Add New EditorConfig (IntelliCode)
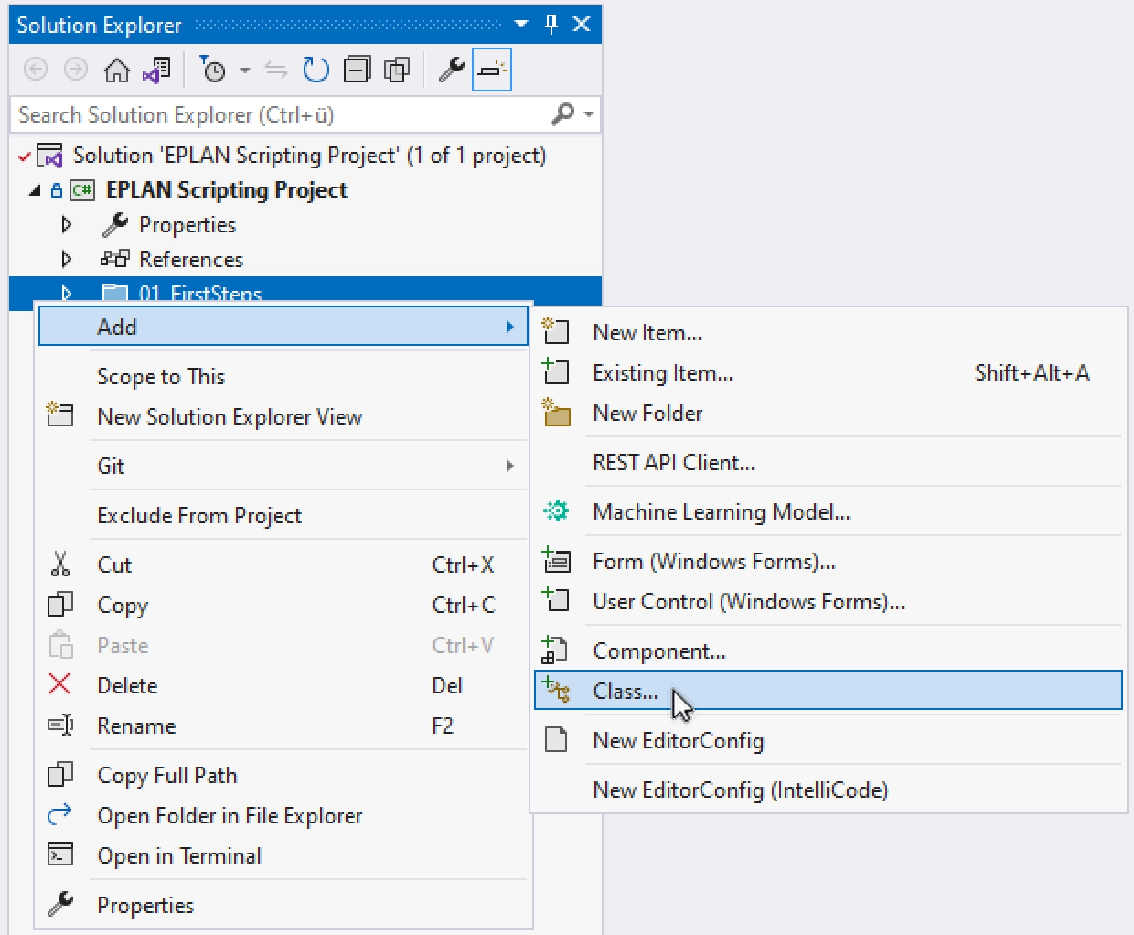The image size is (1134, 935). click(x=829, y=790)
